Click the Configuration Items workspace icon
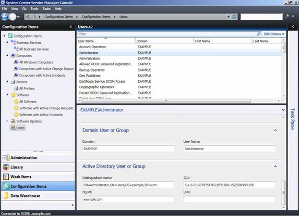This screenshot has height=216, width=299. pyautogui.click(x=6, y=186)
